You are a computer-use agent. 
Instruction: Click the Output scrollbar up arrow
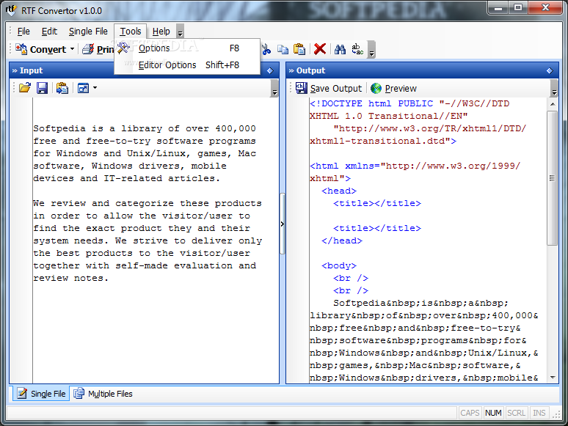pos(553,104)
